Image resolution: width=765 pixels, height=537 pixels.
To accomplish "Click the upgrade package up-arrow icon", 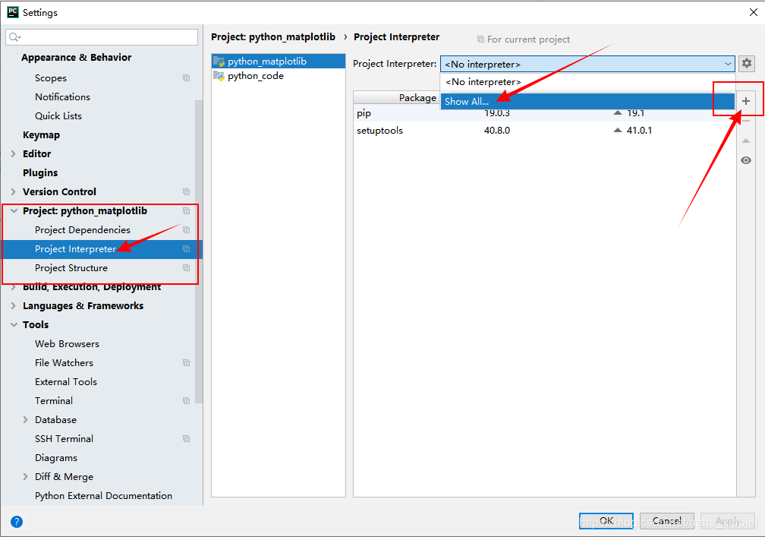I will 745,141.
